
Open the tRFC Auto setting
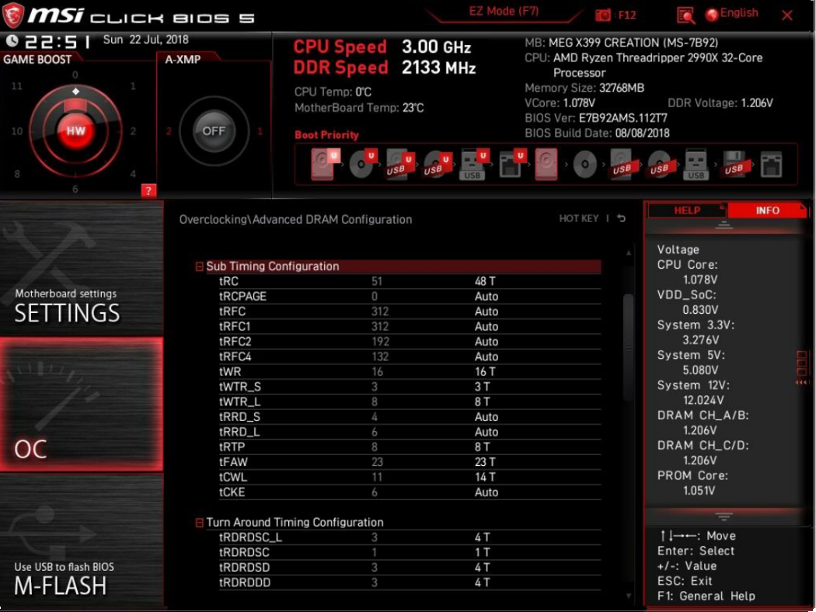pos(486,311)
